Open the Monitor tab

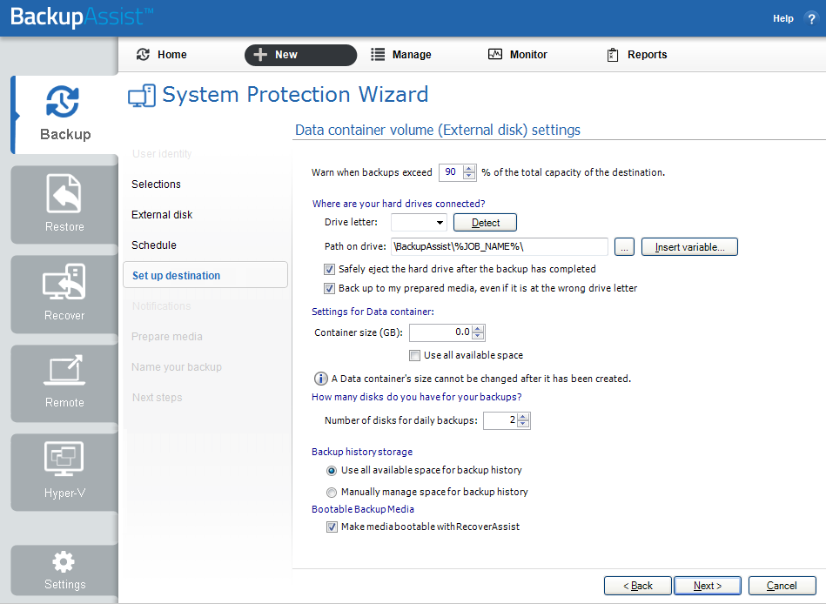point(517,55)
